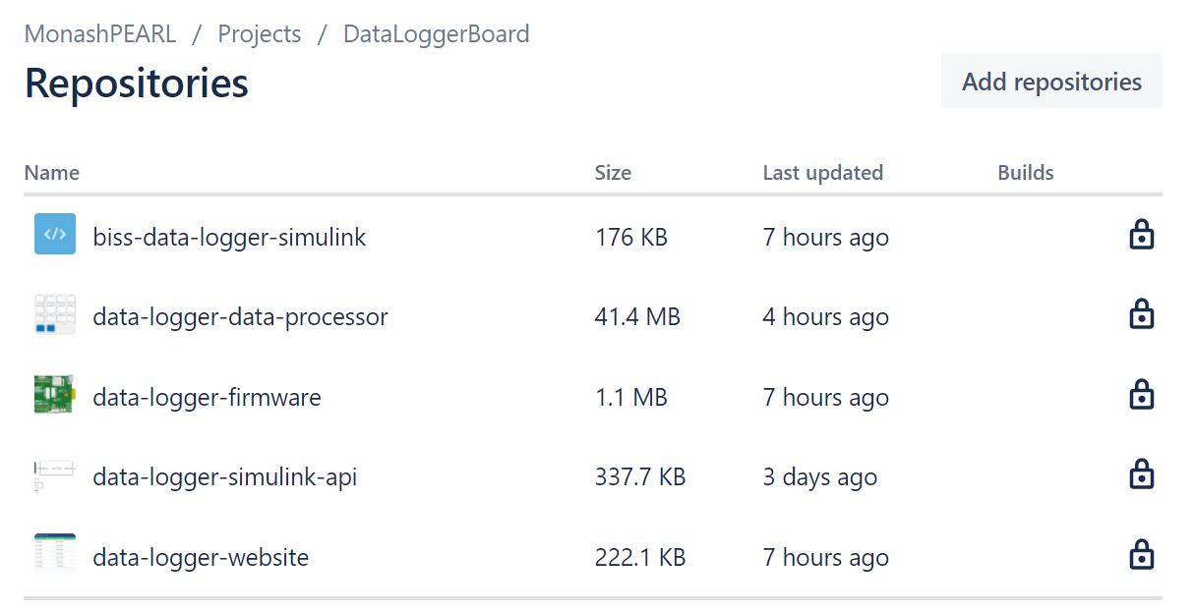Click the lock icon for data-logger-website
This screenshot has width=1194, height=611.
click(x=1141, y=556)
